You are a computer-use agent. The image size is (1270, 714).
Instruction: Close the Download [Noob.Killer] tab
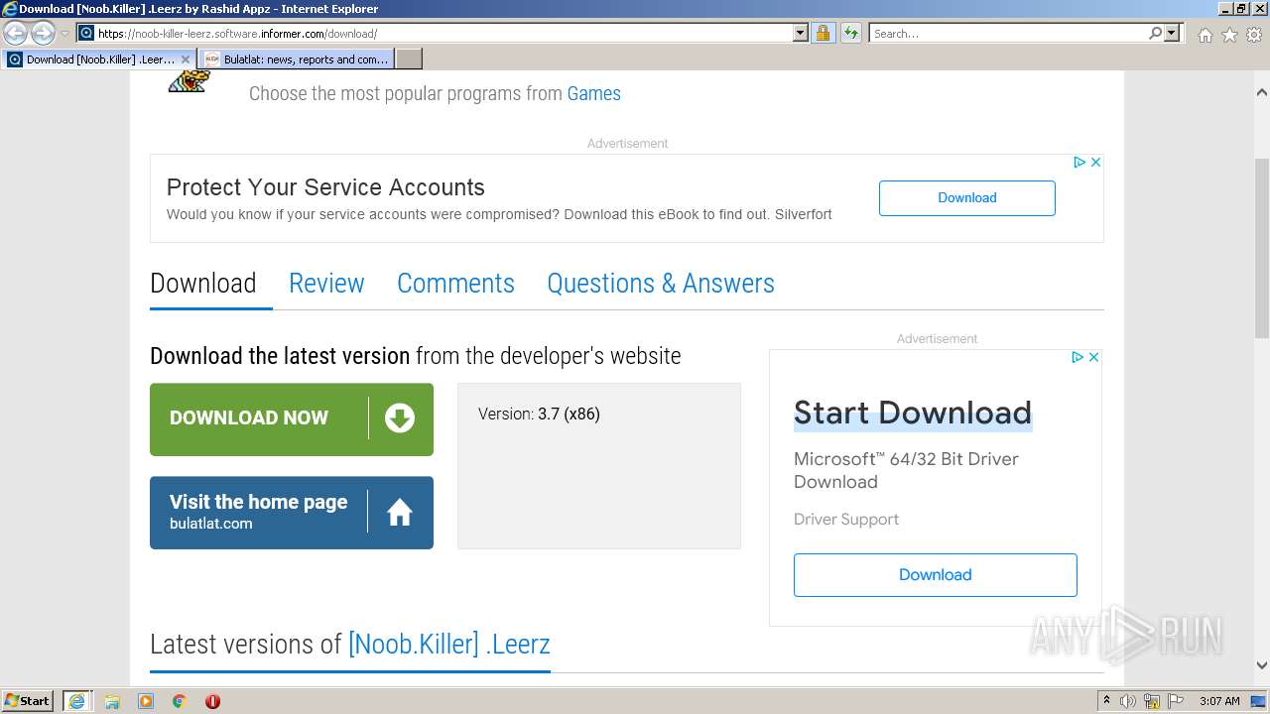[x=185, y=59]
